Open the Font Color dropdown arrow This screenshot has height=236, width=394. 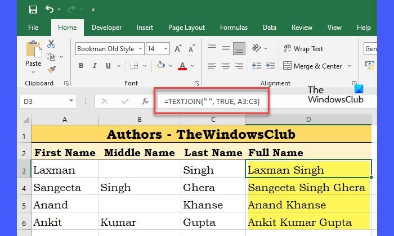(x=192, y=66)
